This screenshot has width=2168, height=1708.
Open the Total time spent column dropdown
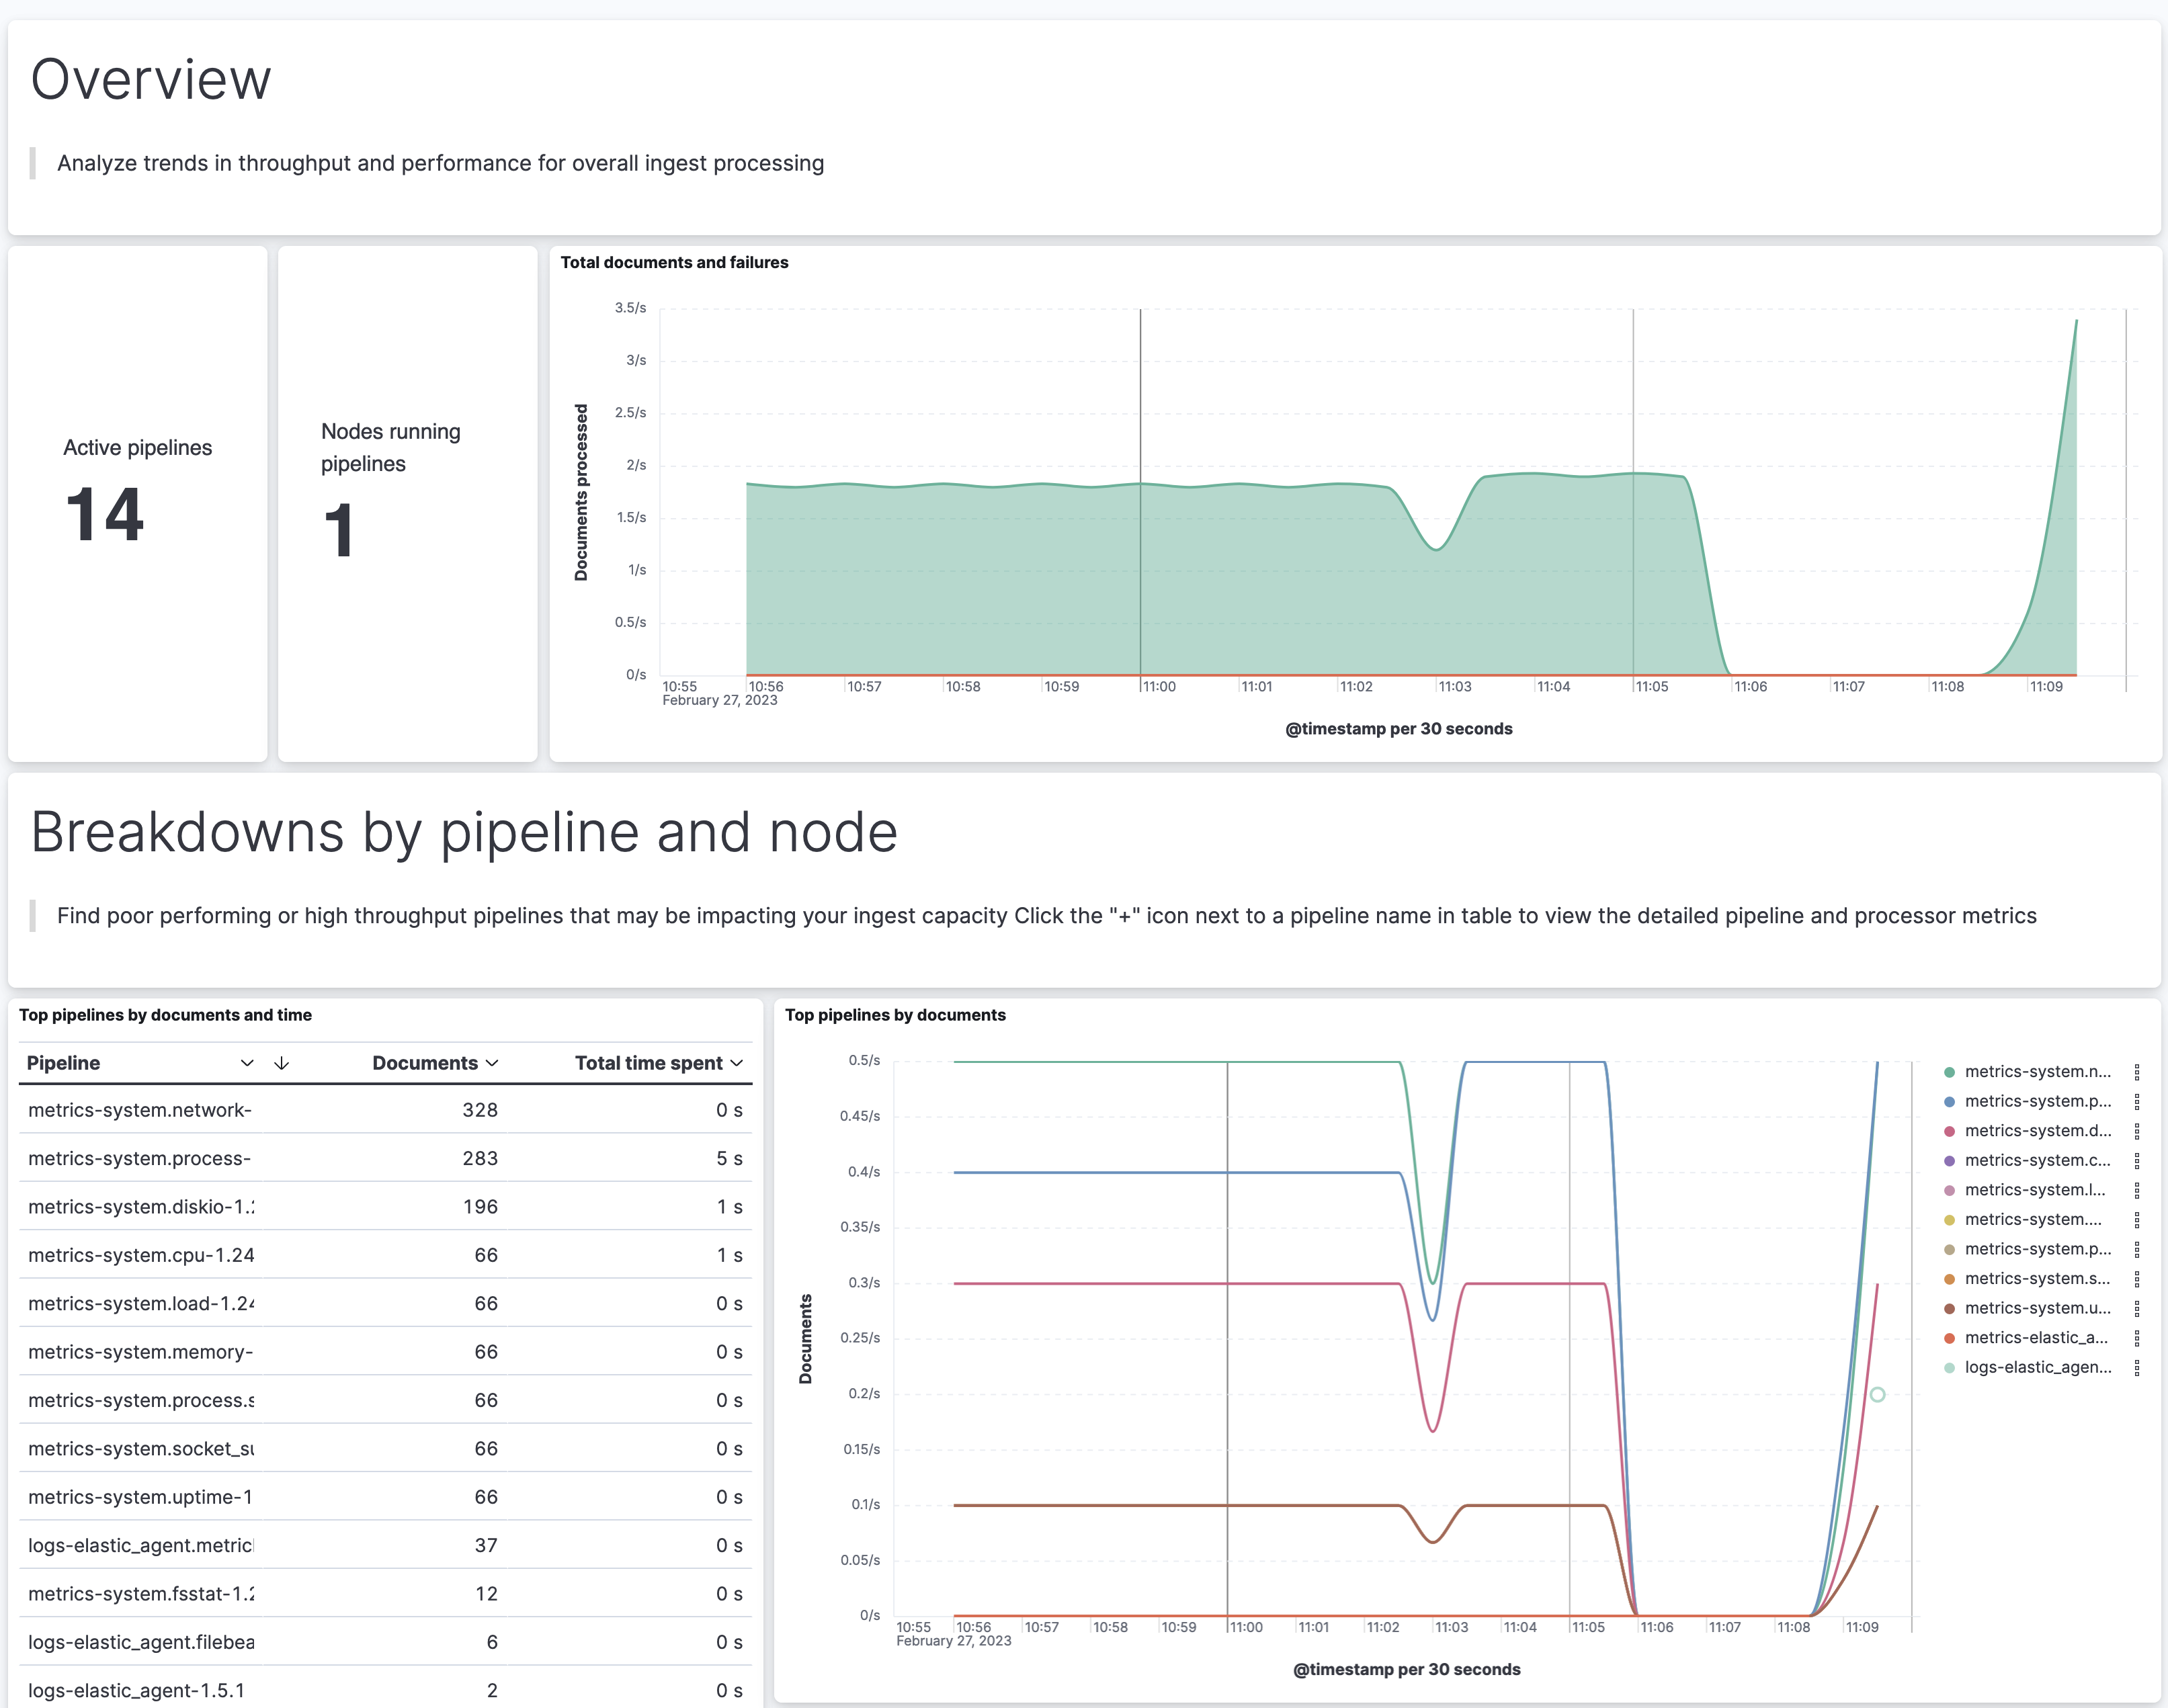pos(737,1063)
